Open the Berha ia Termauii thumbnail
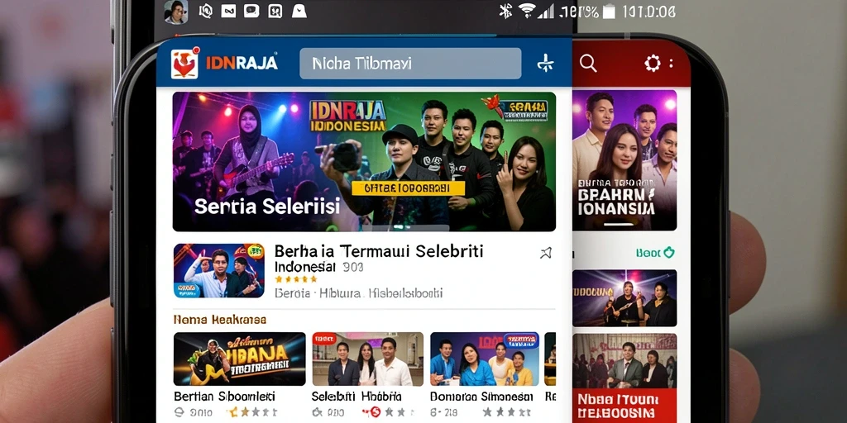This screenshot has width=847, height=423. pos(218,271)
